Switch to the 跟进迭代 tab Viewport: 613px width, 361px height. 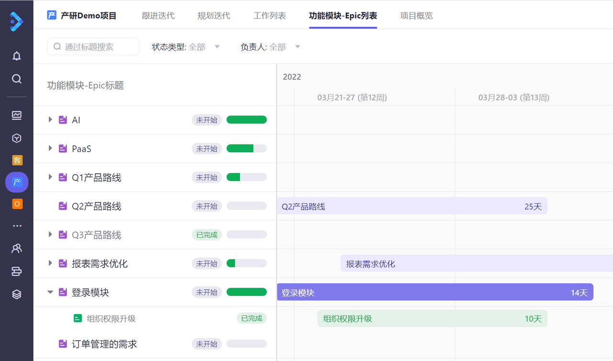(x=158, y=16)
